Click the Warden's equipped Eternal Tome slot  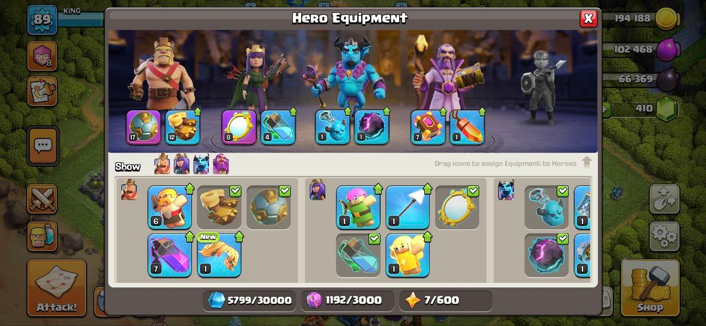tap(428, 127)
